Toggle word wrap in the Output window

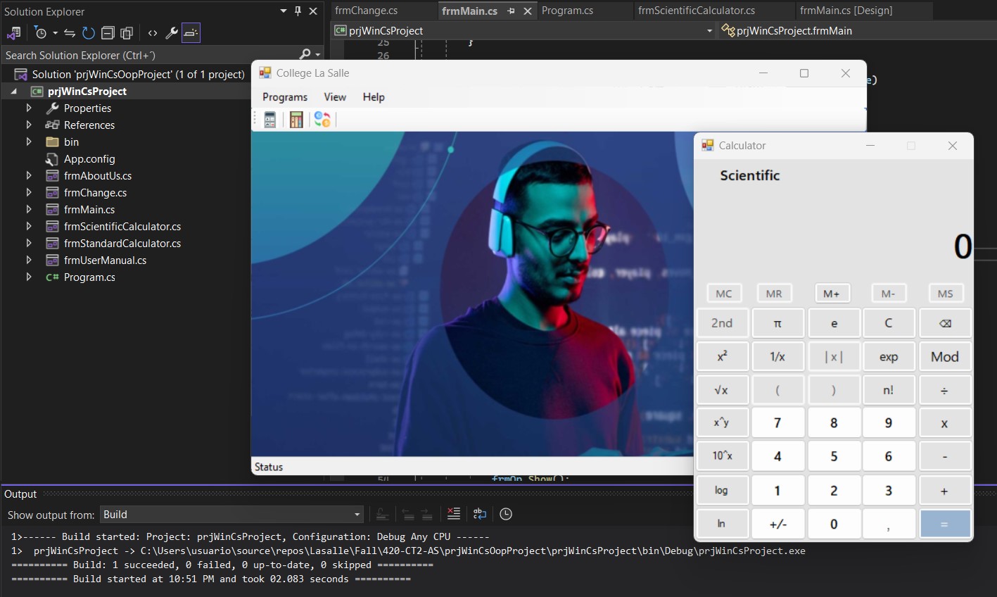coord(480,515)
